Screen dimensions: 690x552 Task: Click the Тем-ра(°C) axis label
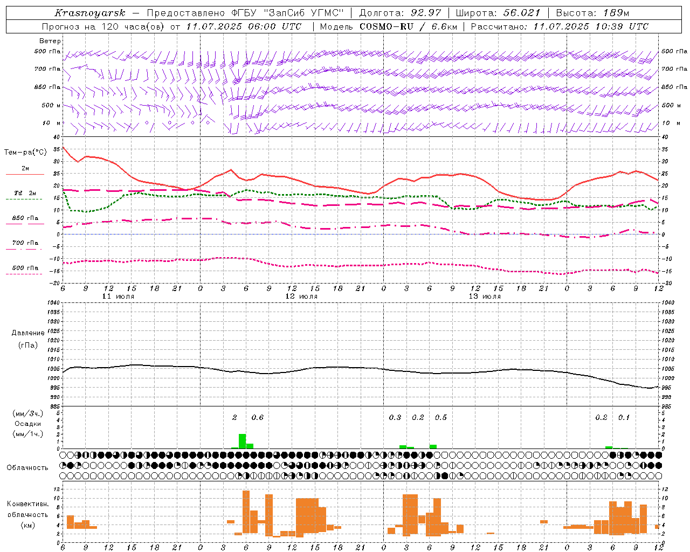coord(25,153)
